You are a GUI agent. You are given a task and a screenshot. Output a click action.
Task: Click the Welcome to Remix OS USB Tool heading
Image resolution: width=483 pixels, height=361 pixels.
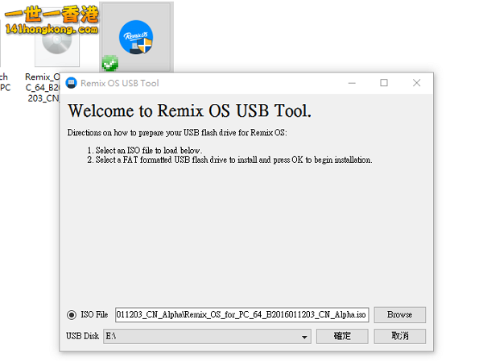click(x=189, y=110)
